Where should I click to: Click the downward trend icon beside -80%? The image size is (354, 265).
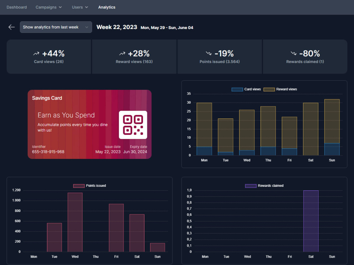click(x=294, y=53)
